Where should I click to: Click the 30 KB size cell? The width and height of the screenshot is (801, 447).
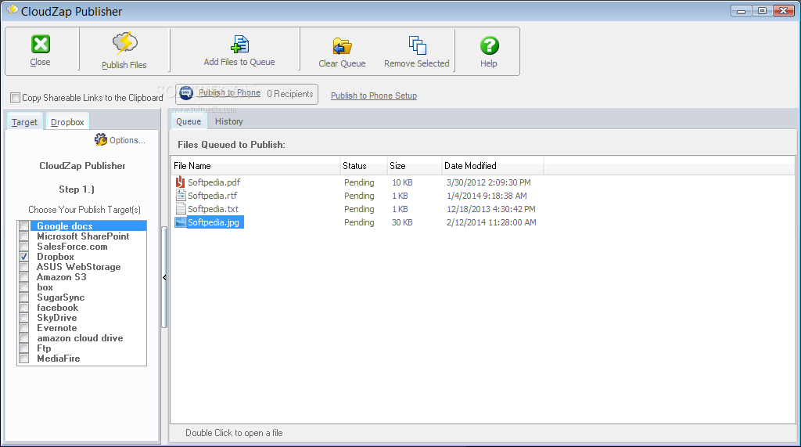(x=402, y=222)
